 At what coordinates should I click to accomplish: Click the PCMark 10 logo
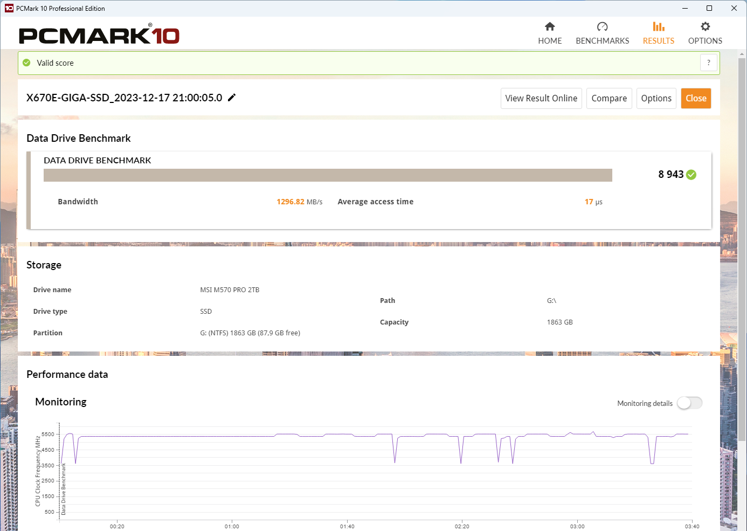[x=99, y=35]
